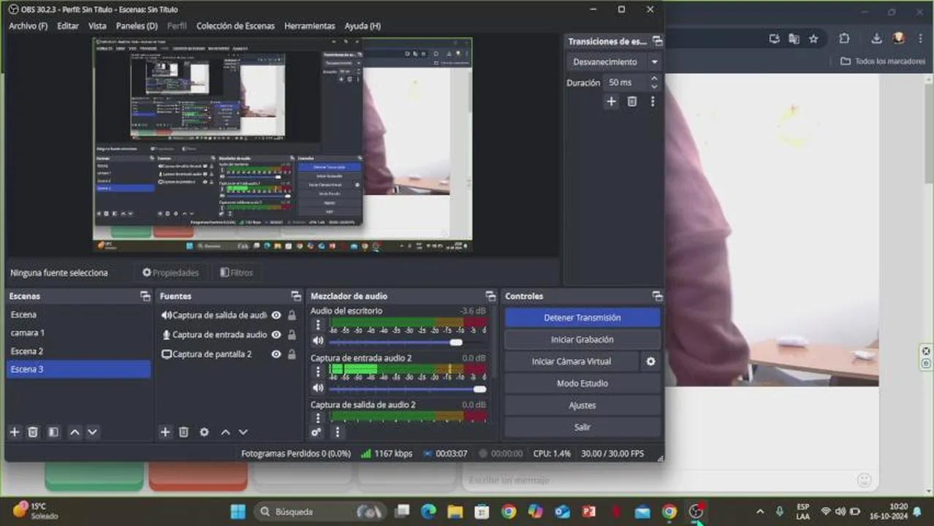Viewport: 934px width, 526px height.
Task: Select scene camara 1
Action: point(79,332)
